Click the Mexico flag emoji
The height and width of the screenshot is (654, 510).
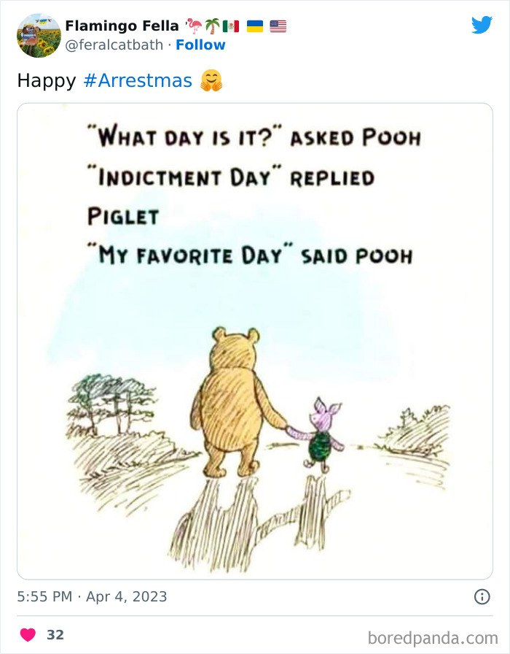point(230,26)
